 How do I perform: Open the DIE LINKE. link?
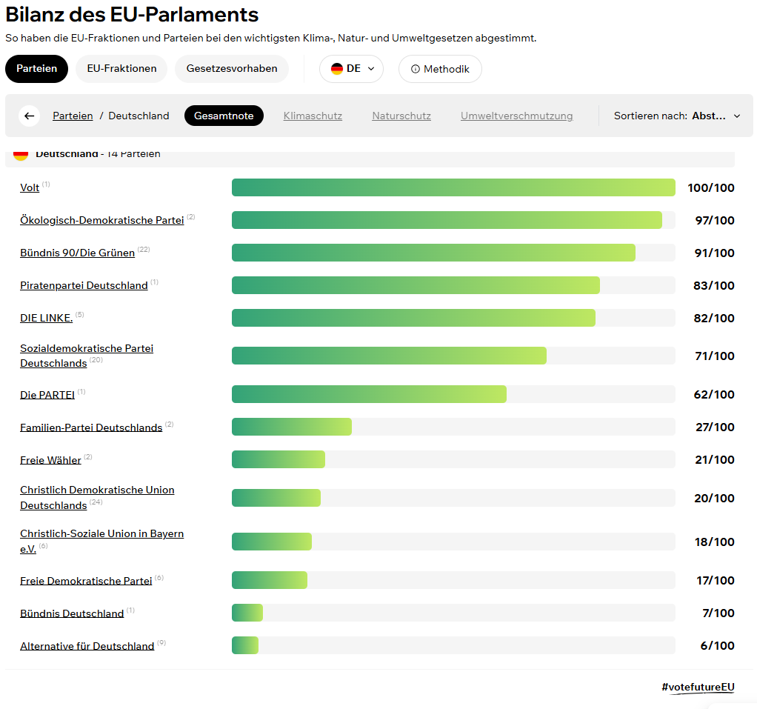[x=47, y=318]
